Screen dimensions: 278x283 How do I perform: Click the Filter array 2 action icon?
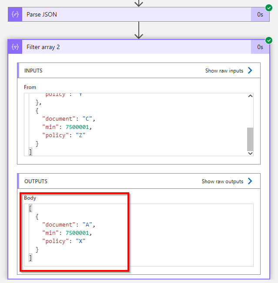tap(15, 47)
